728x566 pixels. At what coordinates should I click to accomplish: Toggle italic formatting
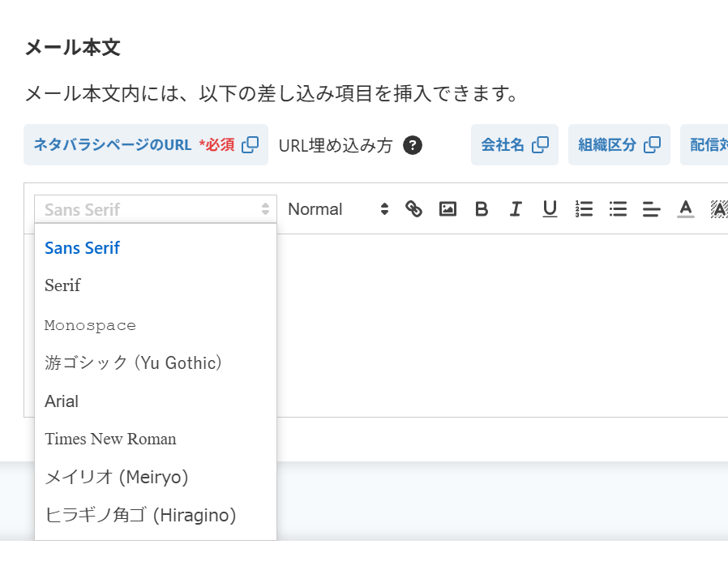pyautogui.click(x=516, y=209)
